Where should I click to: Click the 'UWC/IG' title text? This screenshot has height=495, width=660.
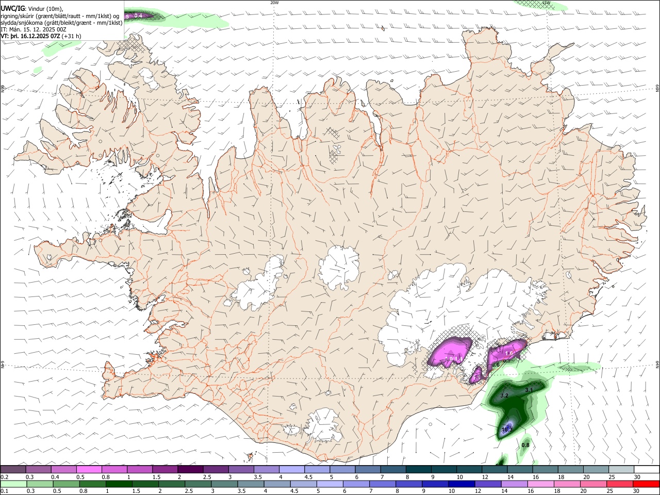(13, 8)
